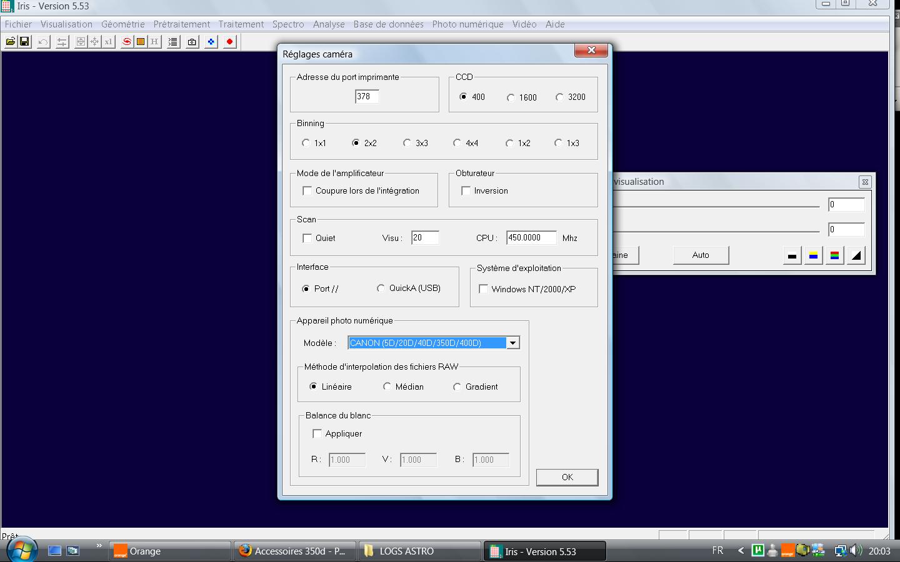Viewport: 900px width, 562px height.
Task: Click the Orange taskbar button
Action: point(170,551)
